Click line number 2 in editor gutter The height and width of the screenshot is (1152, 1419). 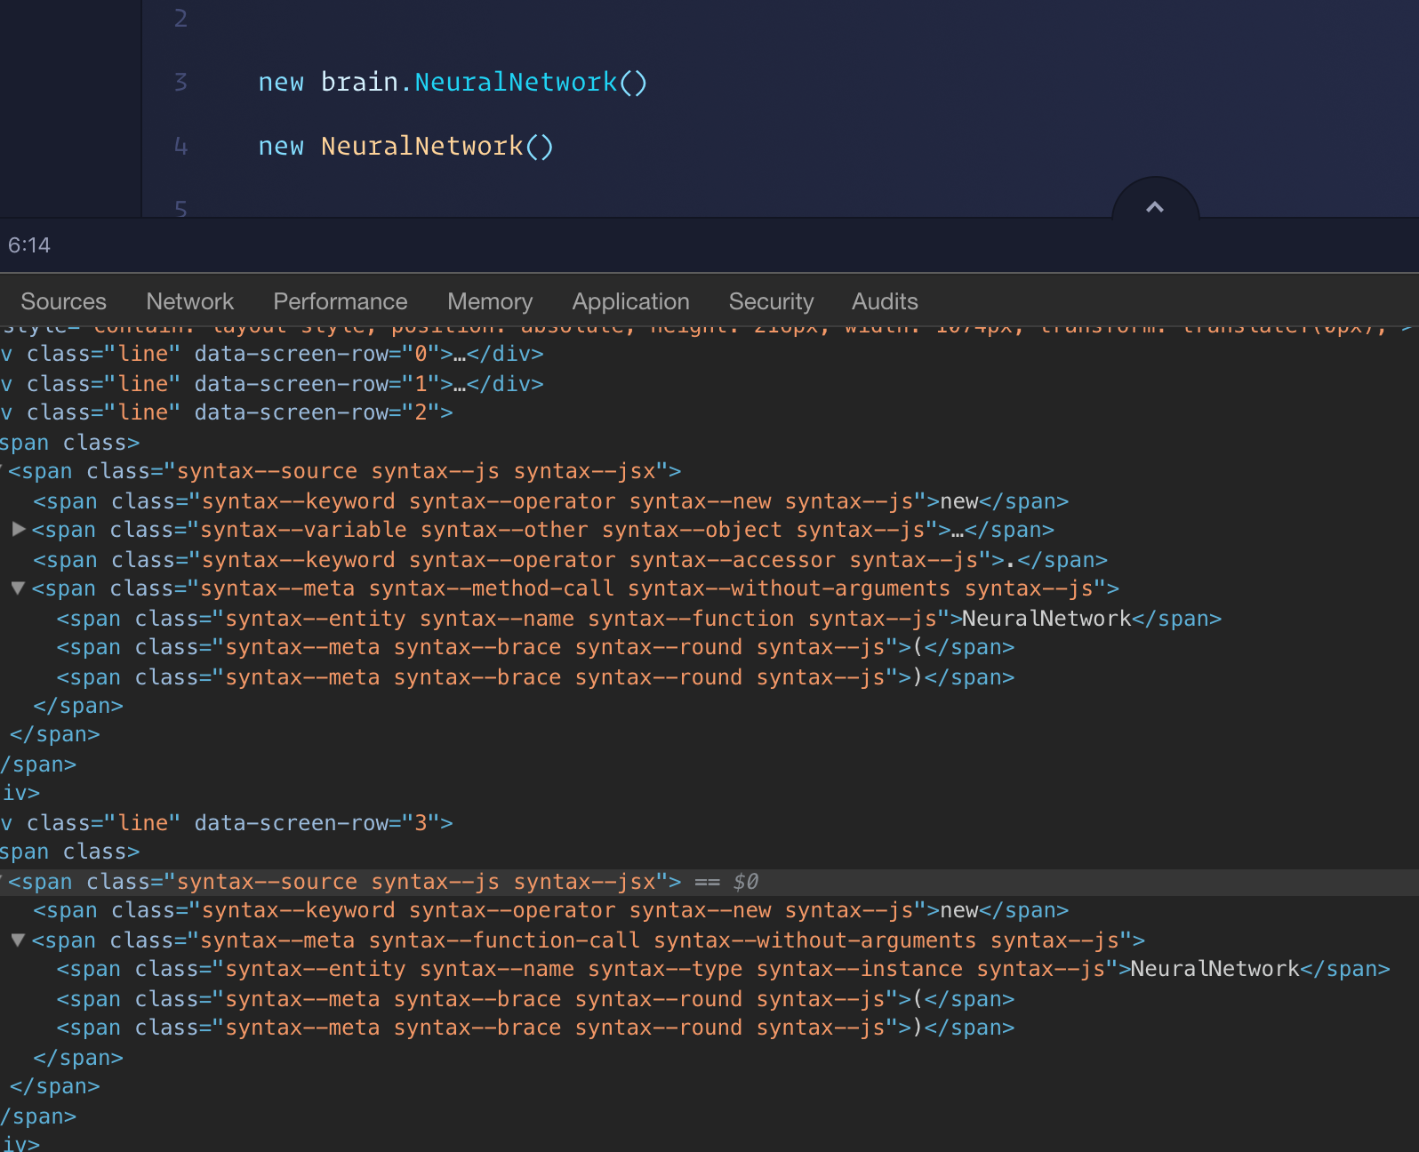180,18
